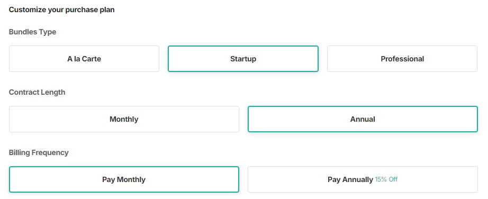Click the Contract Length section label
Viewport: 488px width, 199px height.
tap(37, 92)
